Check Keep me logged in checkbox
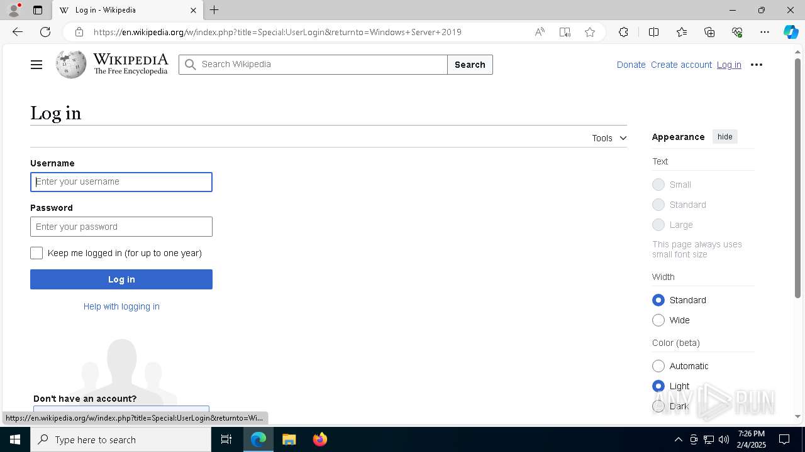 [x=36, y=253]
